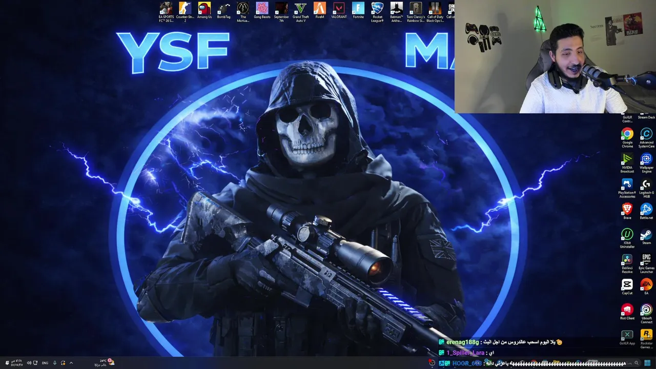The image size is (656, 369).
Task: Open the PlayStation Accessories shortcut
Action: [x=627, y=189]
